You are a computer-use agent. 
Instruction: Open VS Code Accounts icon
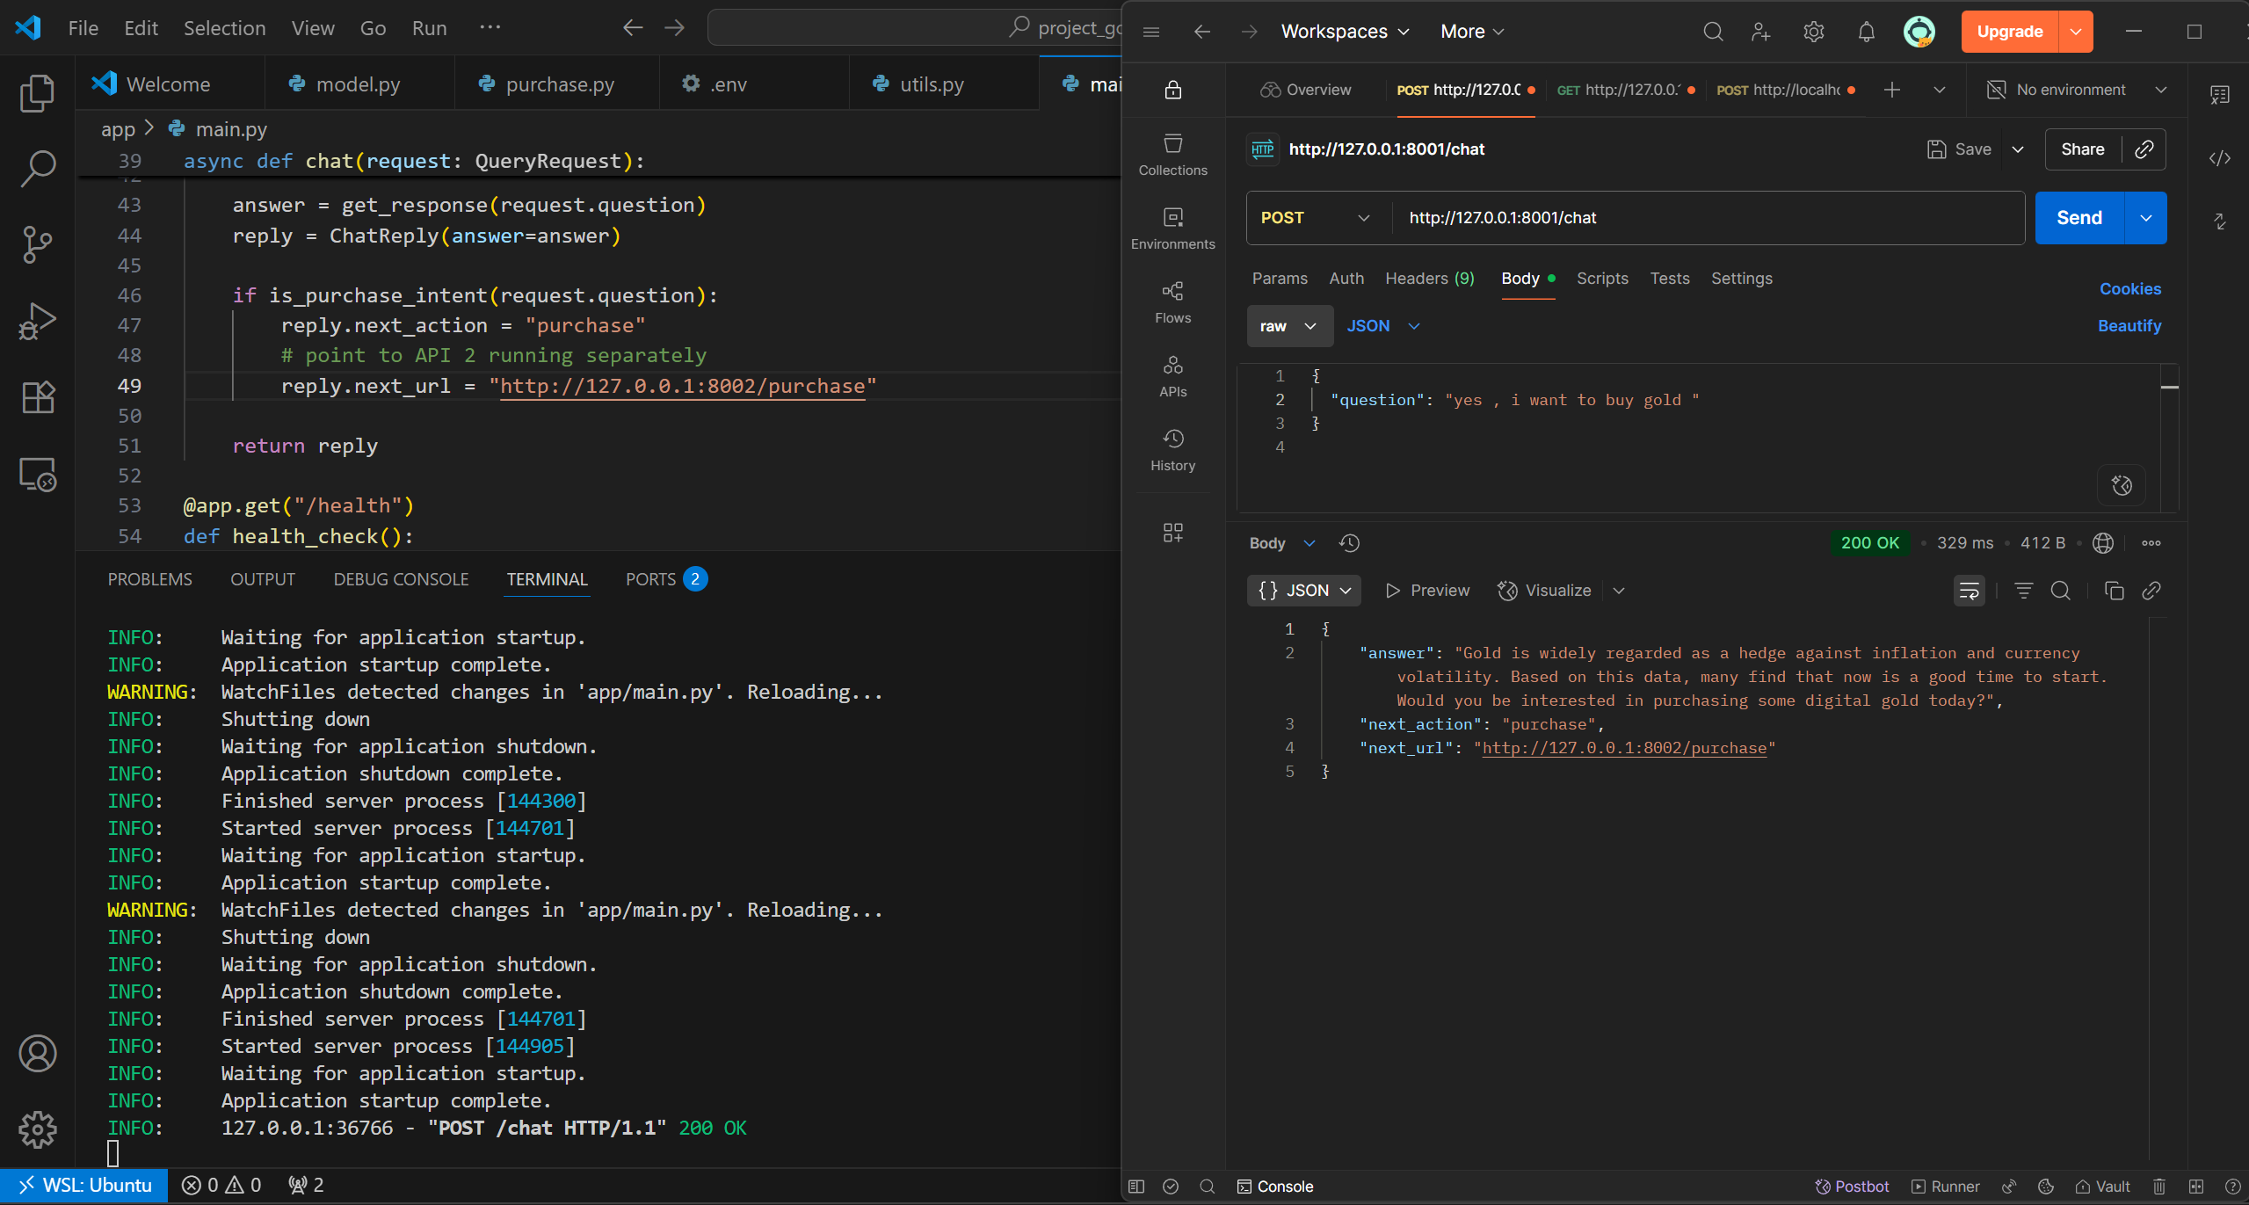[x=37, y=1053]
